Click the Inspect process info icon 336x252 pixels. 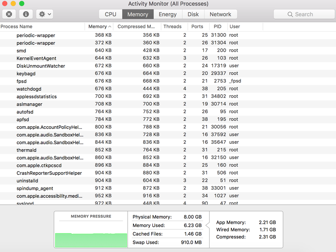[x=26, y=14]
